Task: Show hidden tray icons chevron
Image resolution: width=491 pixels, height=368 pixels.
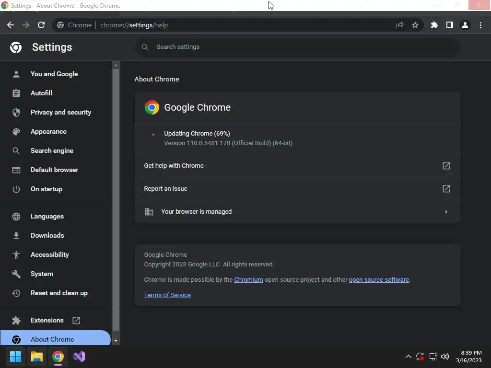Action: tap(409, 356)
